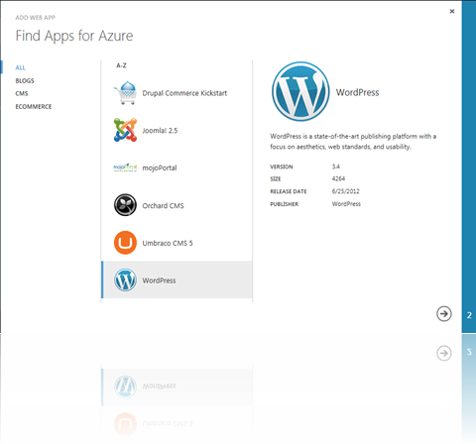The width and height of the screenshot is (476, 444).
Task: Click the SIZE field label
Action: [276, 179]
